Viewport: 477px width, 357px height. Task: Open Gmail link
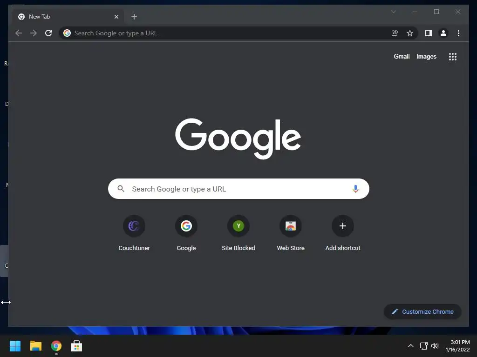(x=402, y=56)
